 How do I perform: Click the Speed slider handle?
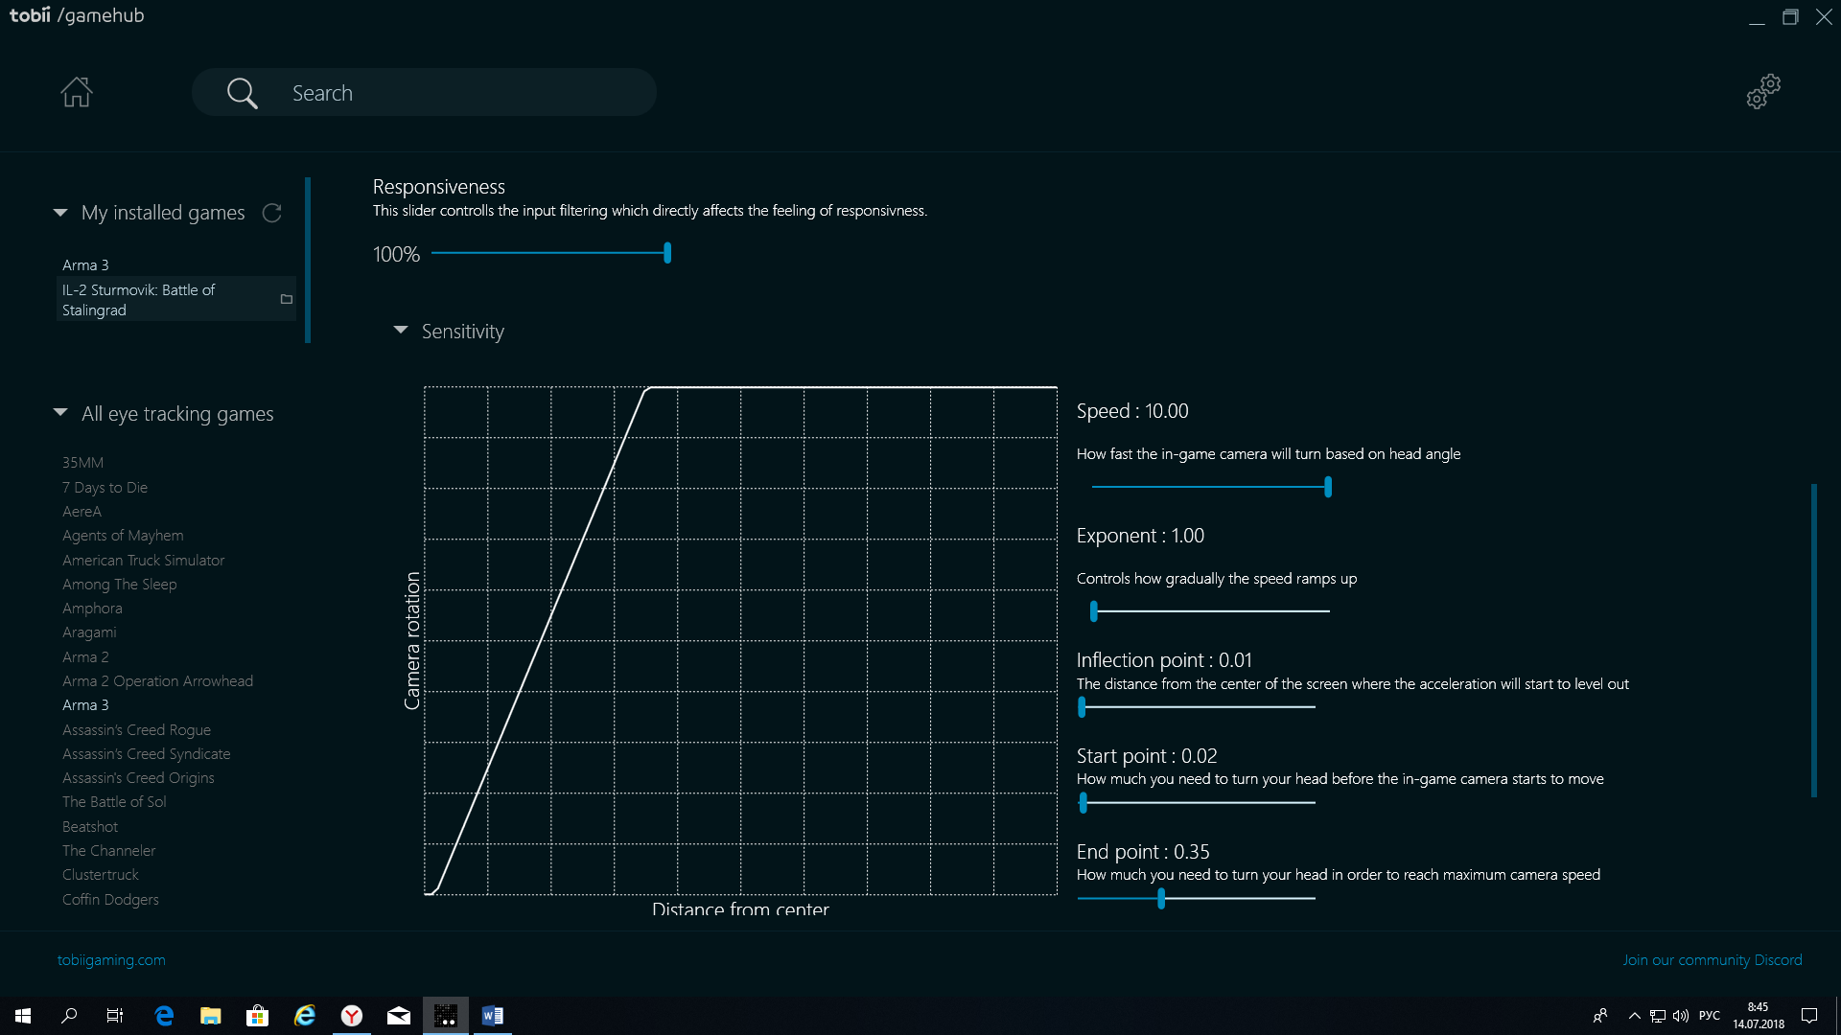1328,487
